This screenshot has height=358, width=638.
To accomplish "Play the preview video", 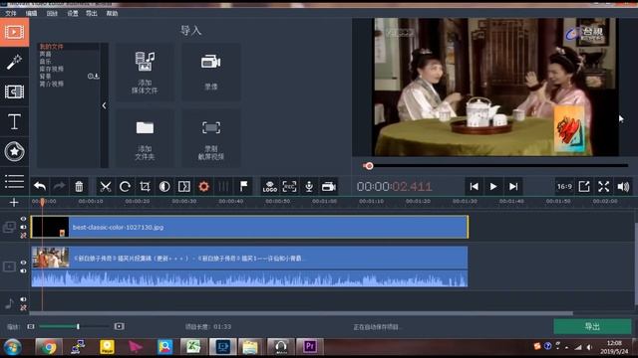I will click(493, 186).
